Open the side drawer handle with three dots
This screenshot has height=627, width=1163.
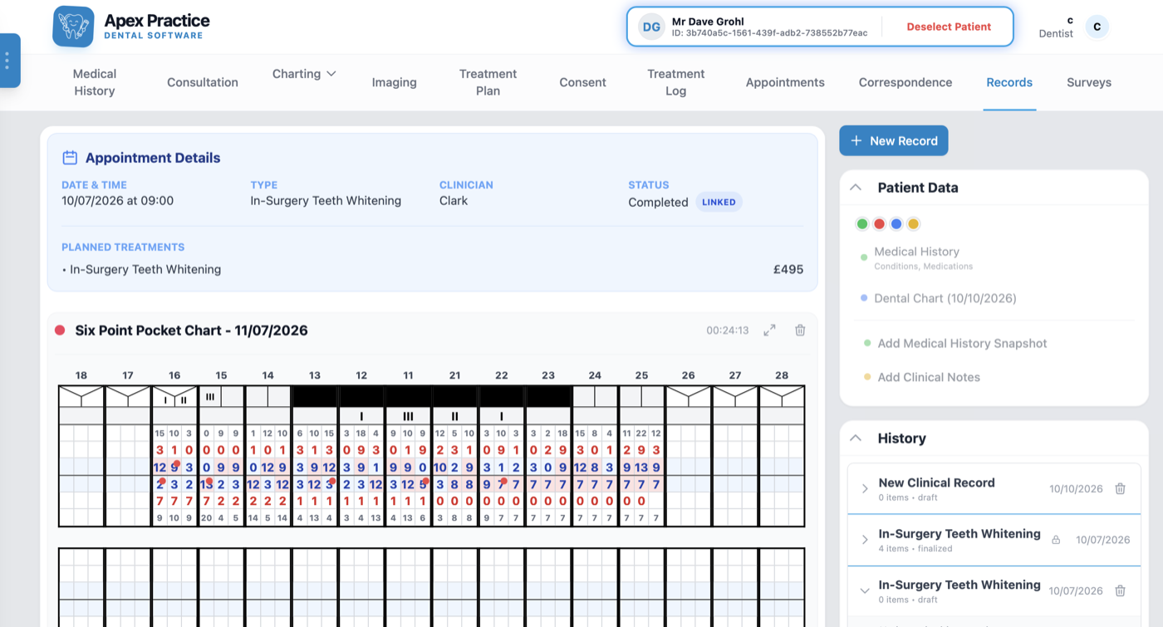(x=7, y=61)
